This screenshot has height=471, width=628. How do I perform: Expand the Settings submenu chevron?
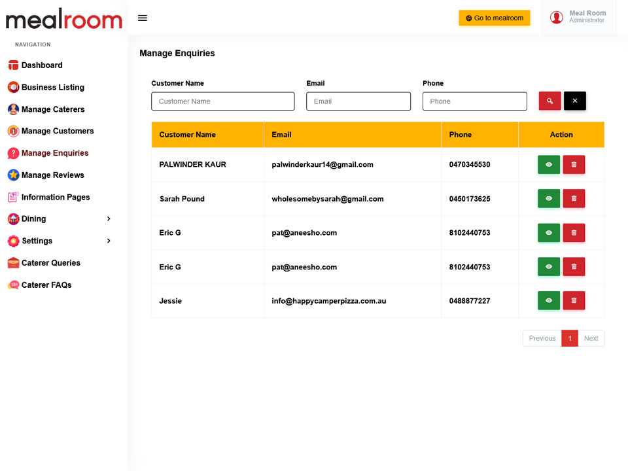coord(109,241)
